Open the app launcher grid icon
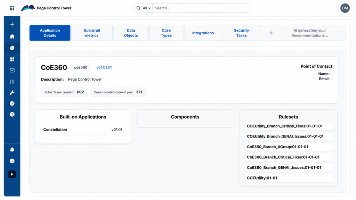Image resolution: width=356 pixels, height=200 pixels. point(12,8)
